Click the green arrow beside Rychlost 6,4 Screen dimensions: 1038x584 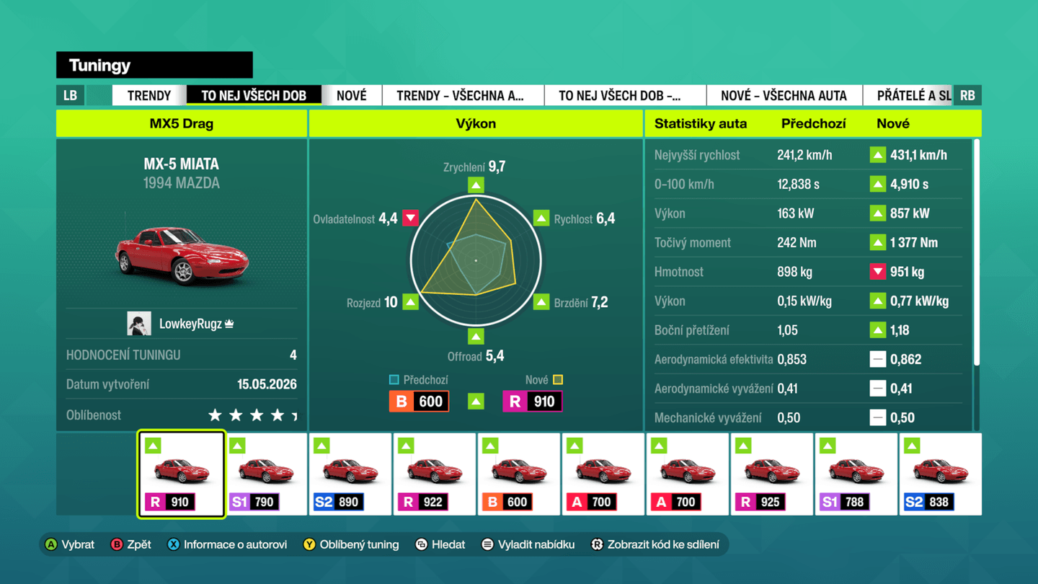tap(541, 218)
